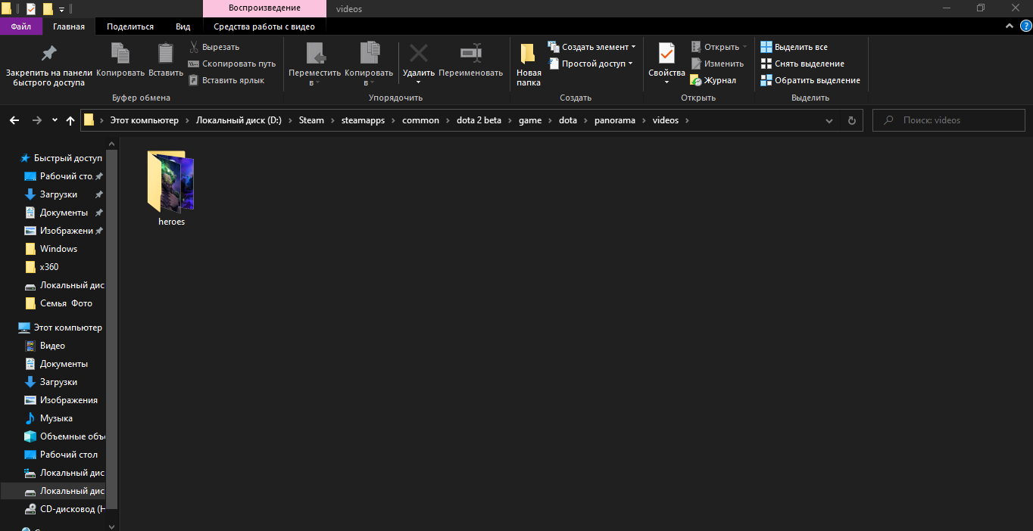Open Объемные объекты in sidebar
Viewport: 1033px width, 531px height.
(64, 436)
